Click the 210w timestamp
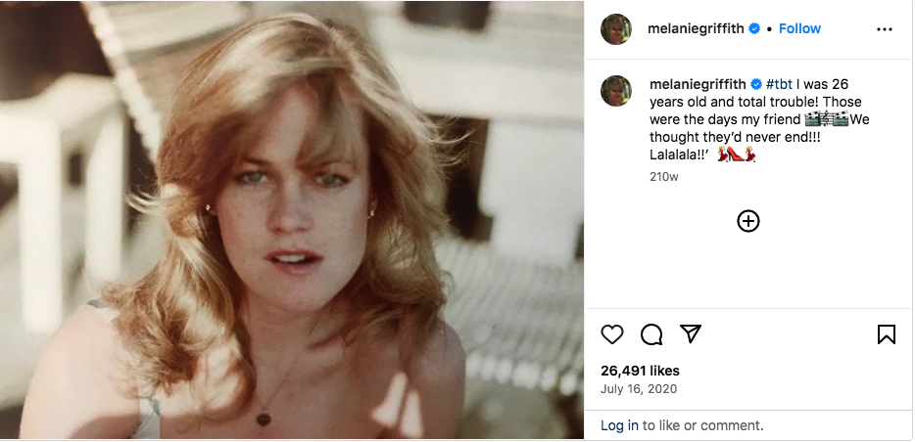The image size is (915, 442). pyautogui.click(x=663, y=177)
